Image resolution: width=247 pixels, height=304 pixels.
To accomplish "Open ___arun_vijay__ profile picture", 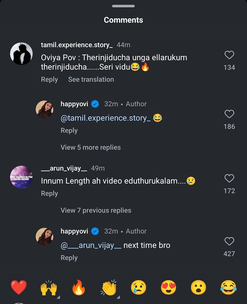I will click(x=21, y=177).
